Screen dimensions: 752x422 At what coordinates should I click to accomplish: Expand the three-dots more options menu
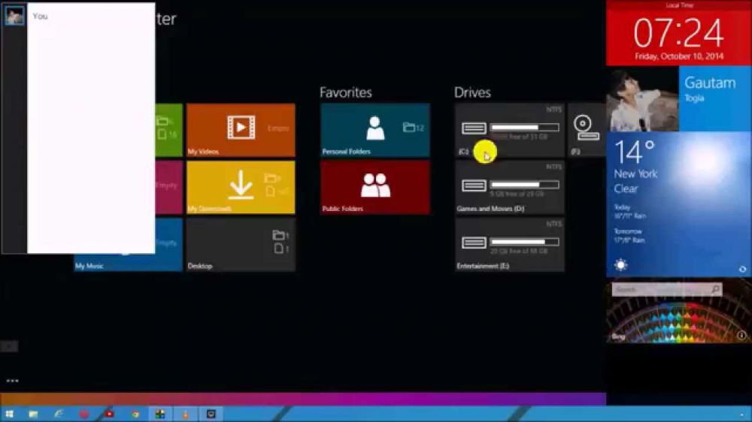(x=12, y=381)
